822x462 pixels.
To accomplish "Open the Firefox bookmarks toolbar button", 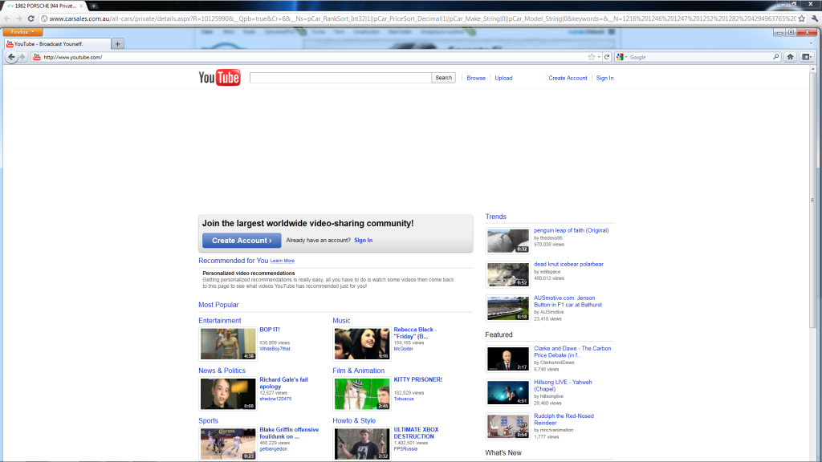I will tap(807, 57).
